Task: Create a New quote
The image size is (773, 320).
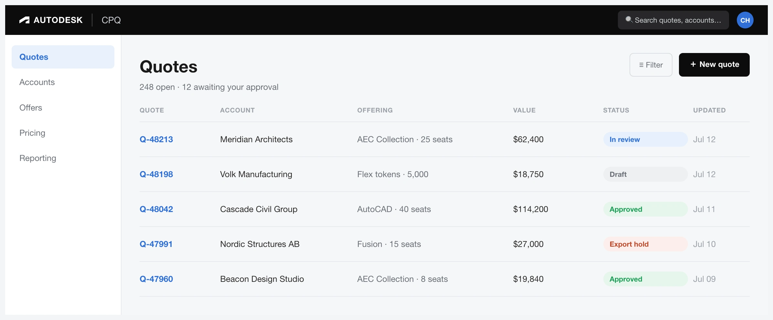Action: point(714,65)
